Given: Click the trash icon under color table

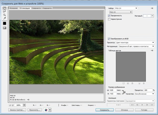Looking at the screenshot, I should [x=144, y=83].
